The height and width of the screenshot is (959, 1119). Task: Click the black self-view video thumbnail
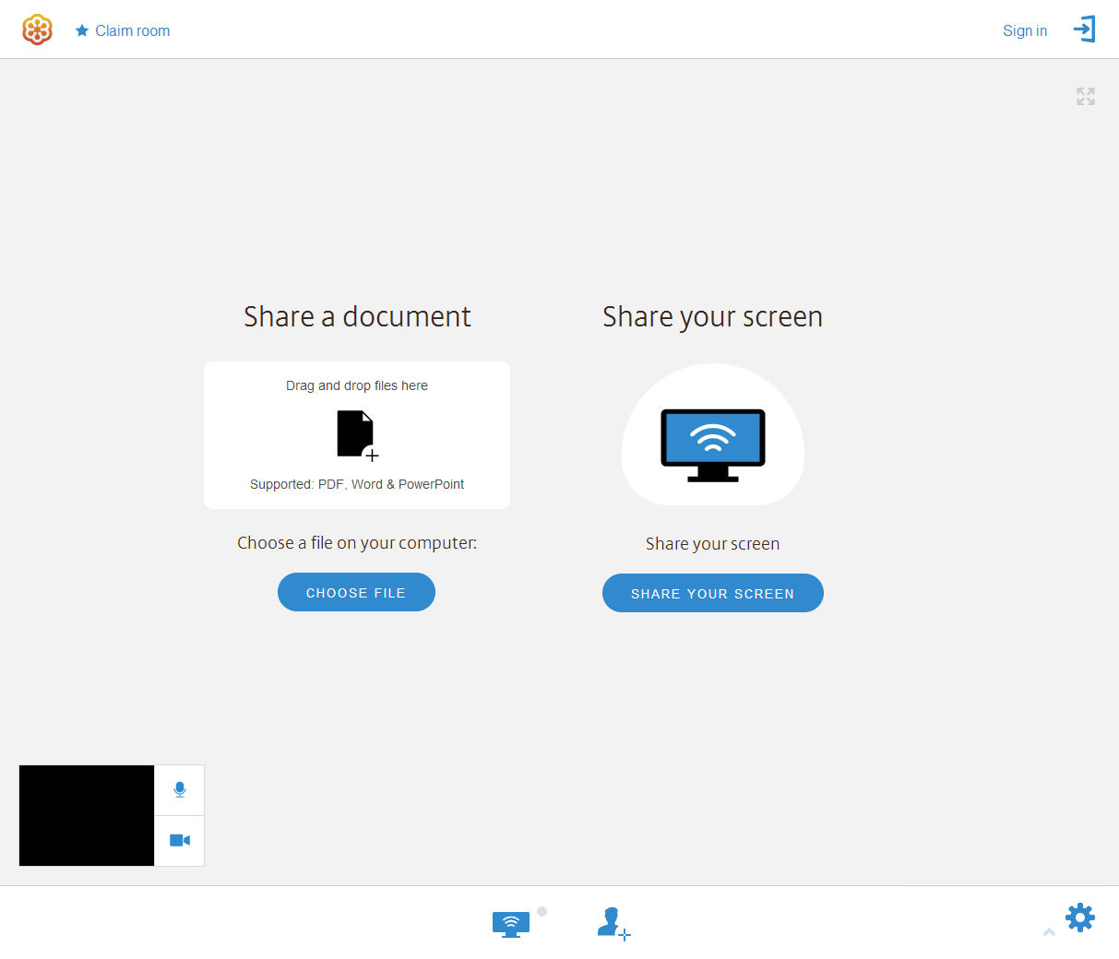tap(87, 815)
